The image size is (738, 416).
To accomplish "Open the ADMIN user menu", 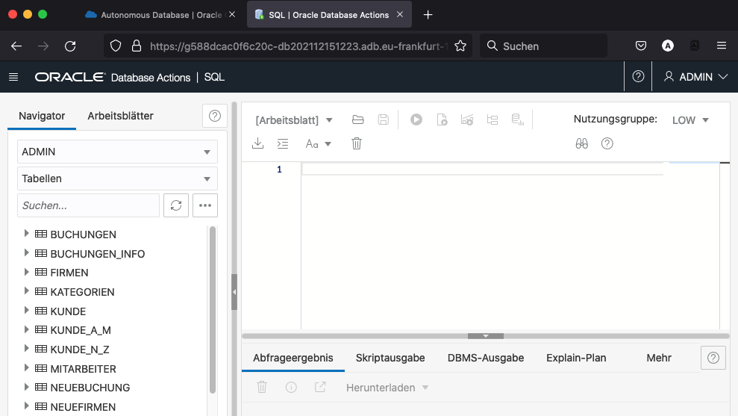I will [x=695, y=77].
